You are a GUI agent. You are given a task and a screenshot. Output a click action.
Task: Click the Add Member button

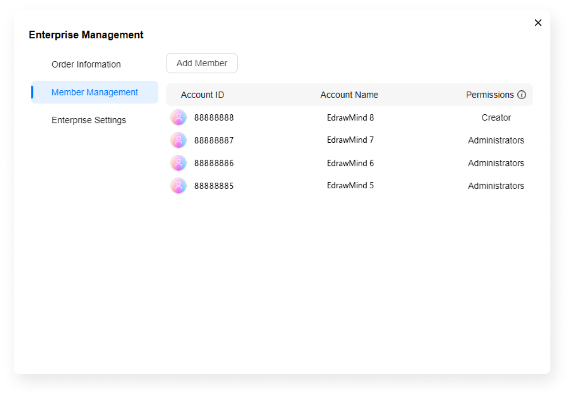(x=202, y=63)
